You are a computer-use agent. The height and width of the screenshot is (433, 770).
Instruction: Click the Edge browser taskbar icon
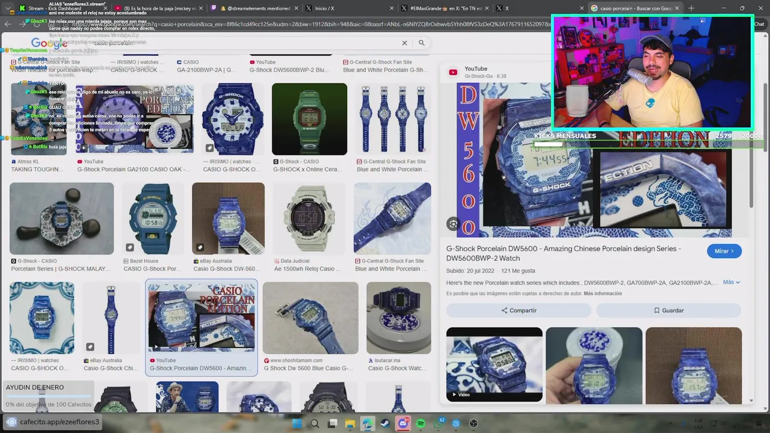point(368,423)
